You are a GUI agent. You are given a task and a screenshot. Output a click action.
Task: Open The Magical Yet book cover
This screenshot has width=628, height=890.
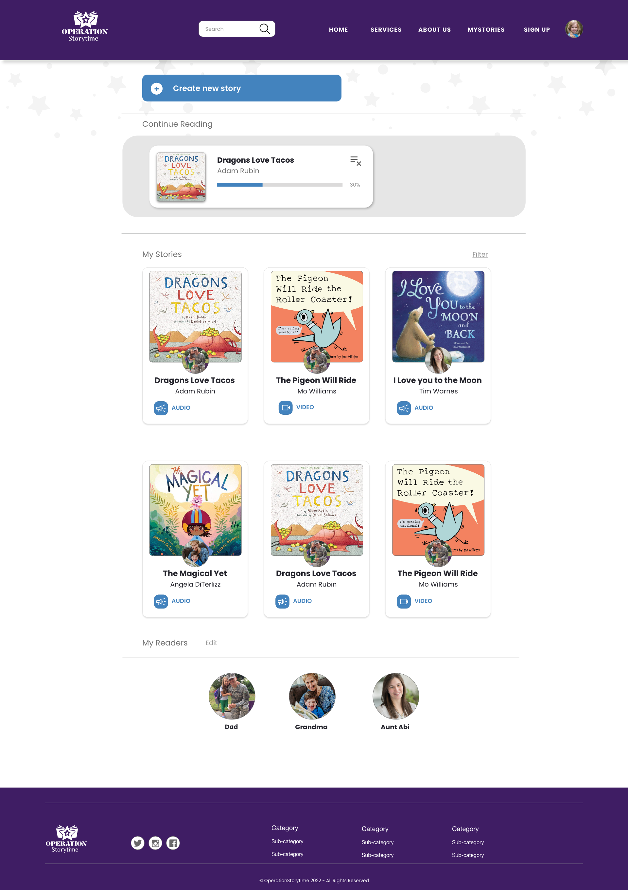pyautogui.click(x=195, y=510)
